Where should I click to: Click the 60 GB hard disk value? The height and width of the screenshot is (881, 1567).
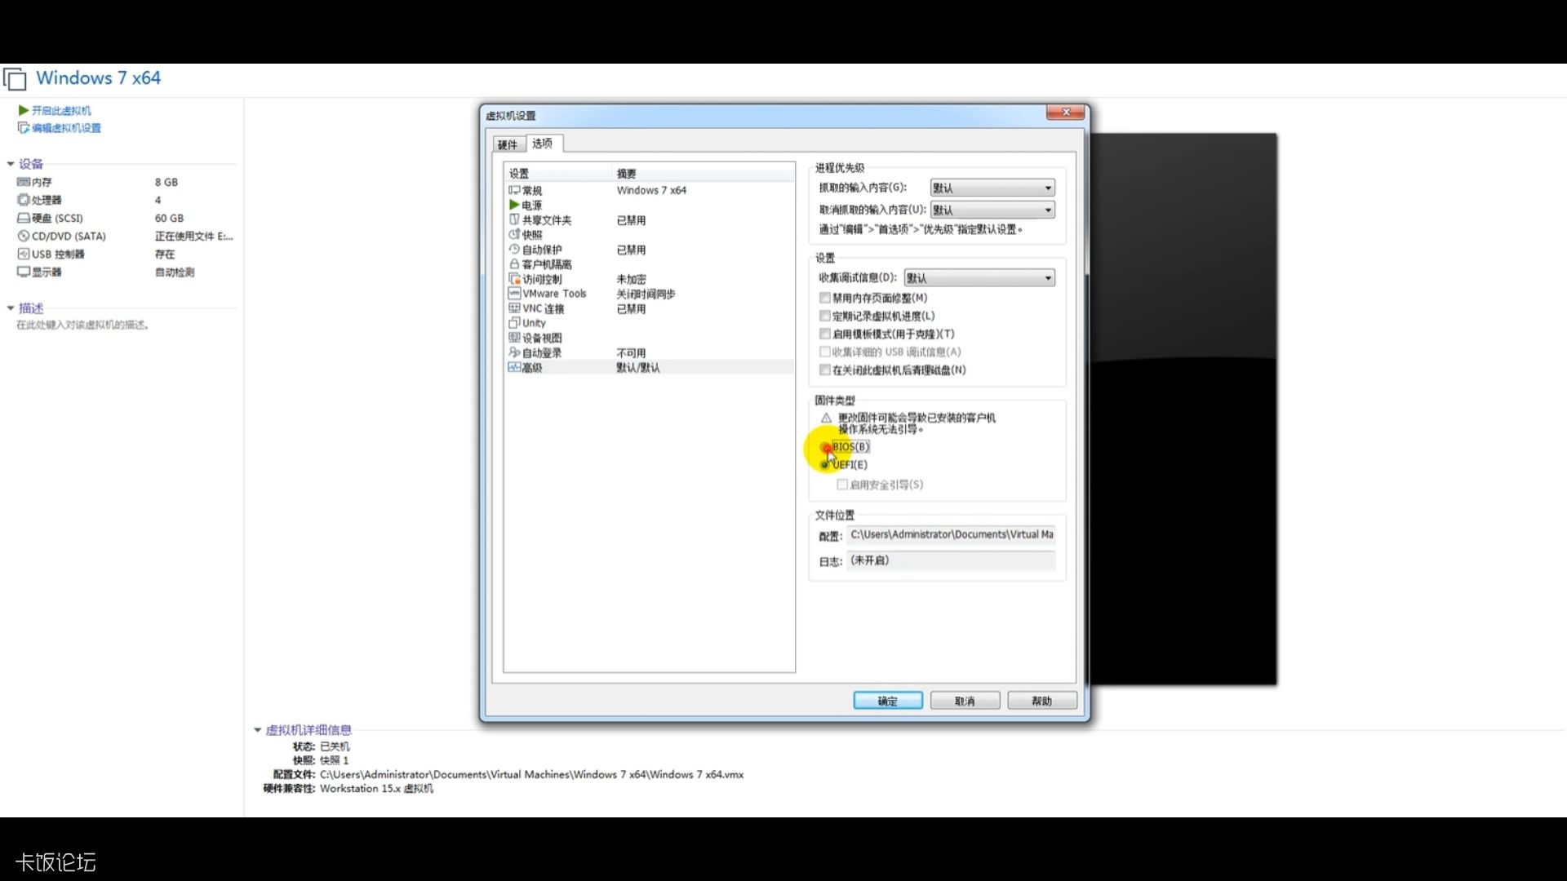coord(169,218)
